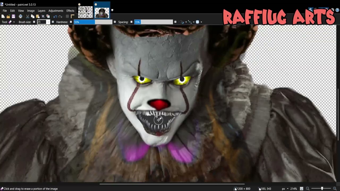
Task: Open the File menu
Action: tap(5, 11)
